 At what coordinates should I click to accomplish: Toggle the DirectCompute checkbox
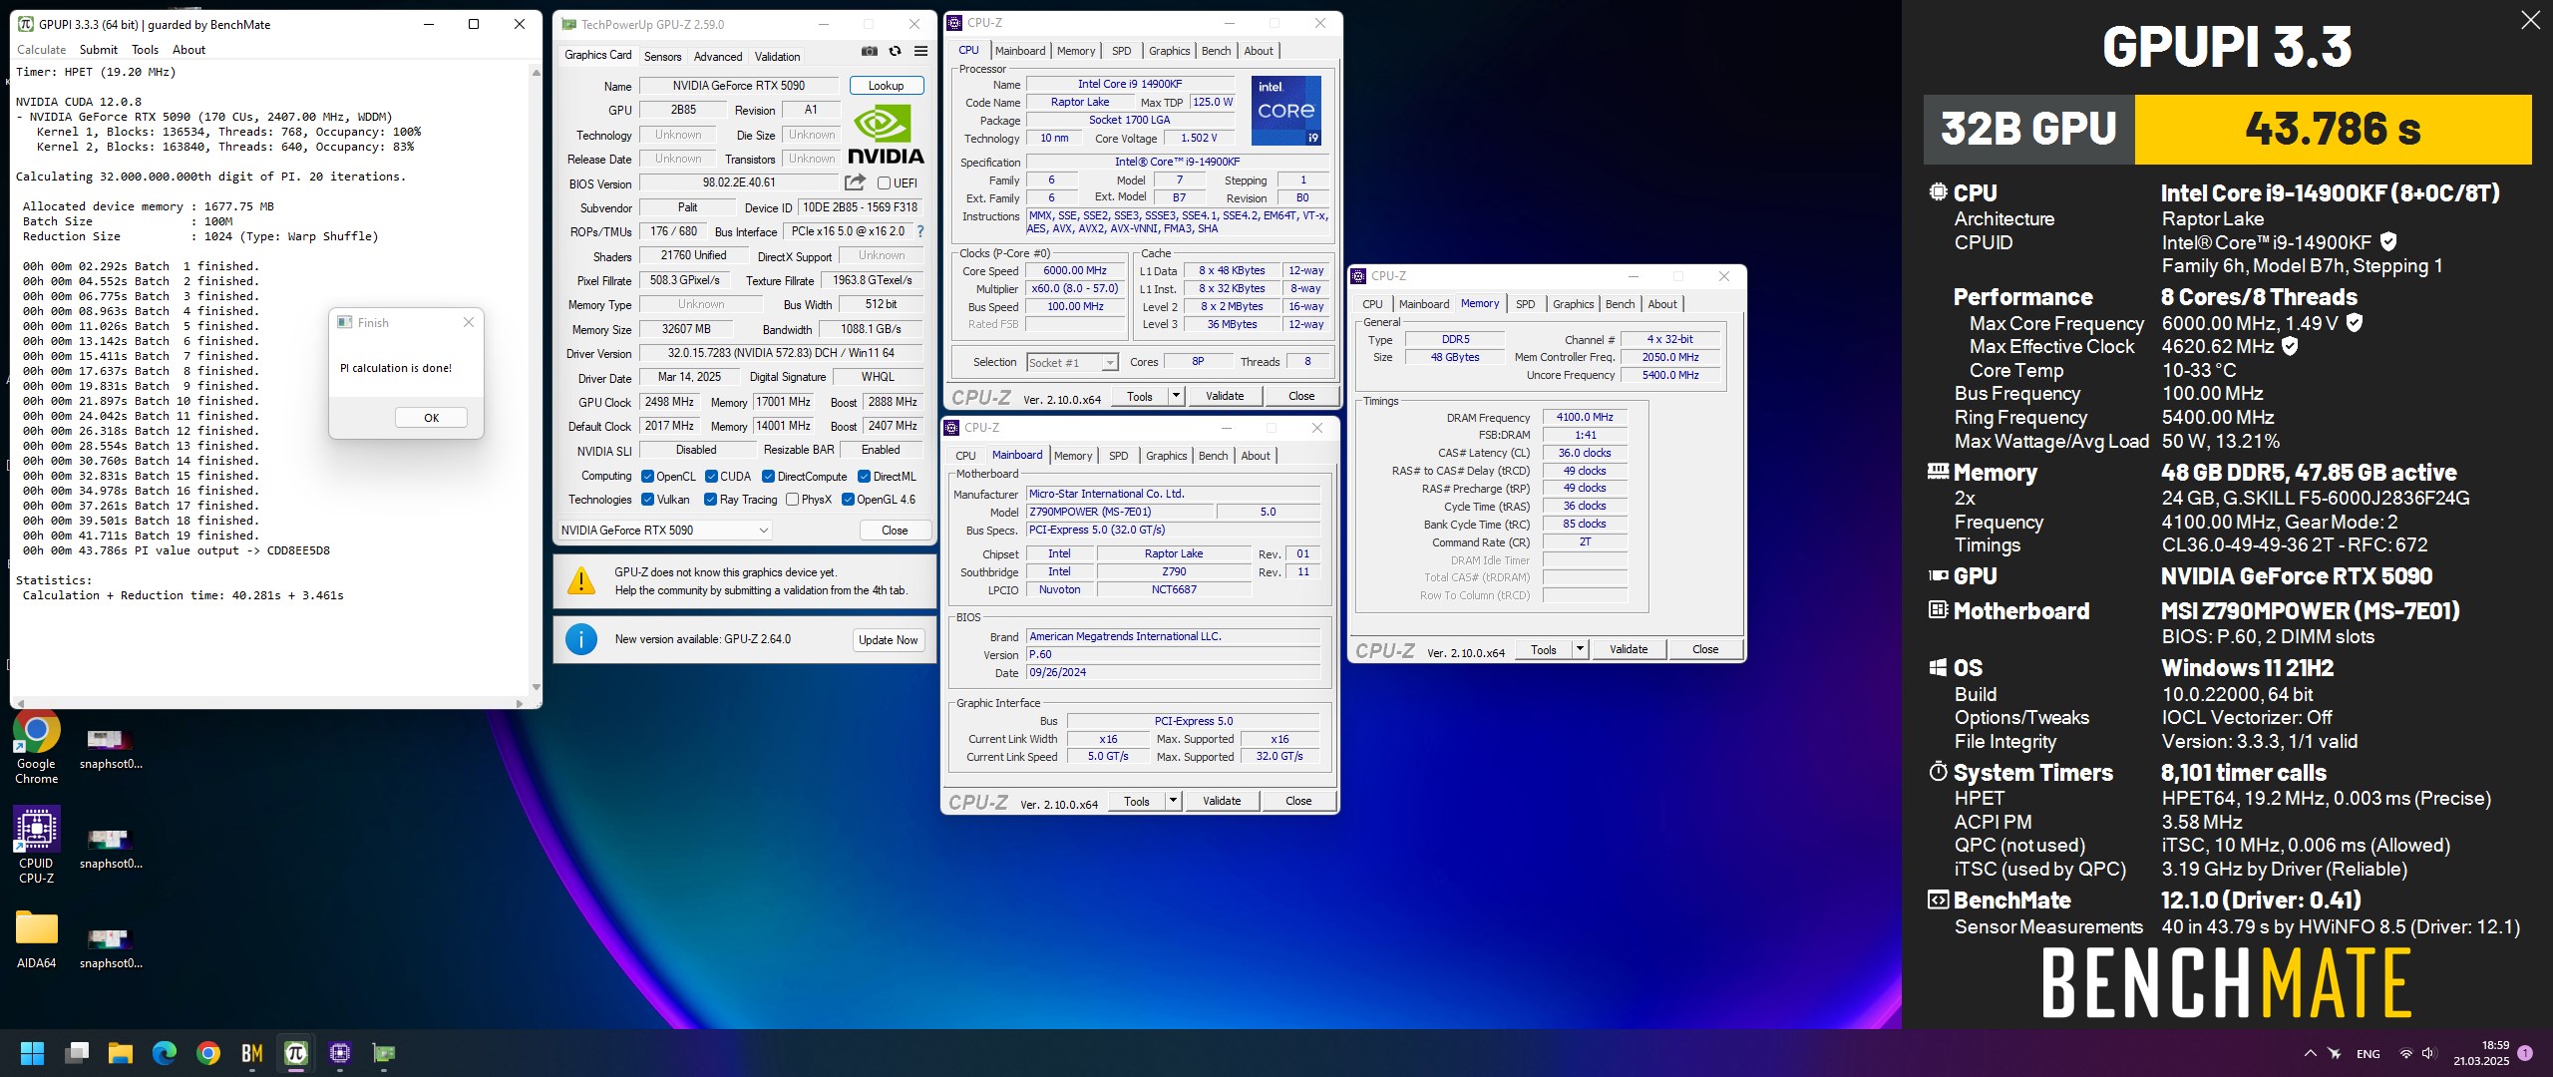click(x=768, y=477)
